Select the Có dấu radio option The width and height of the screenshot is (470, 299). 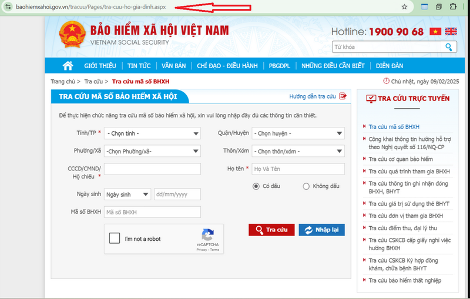(256, 186)
